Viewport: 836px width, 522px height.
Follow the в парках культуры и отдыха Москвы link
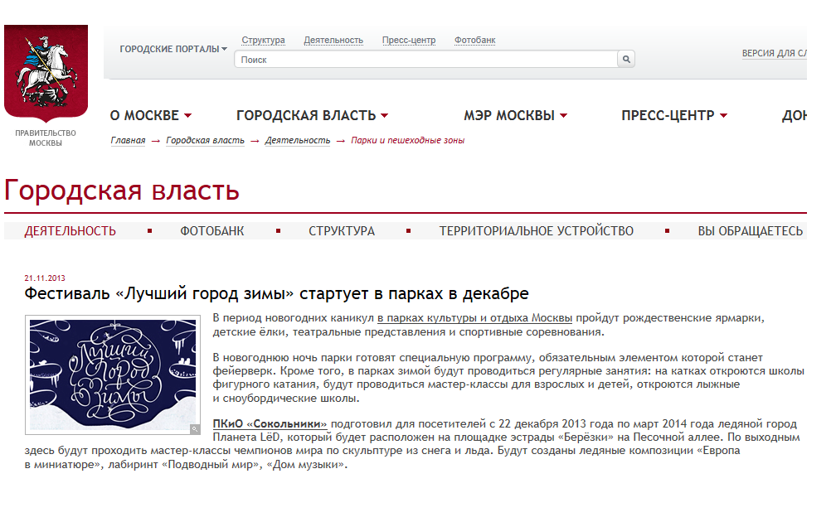point(474,318)
